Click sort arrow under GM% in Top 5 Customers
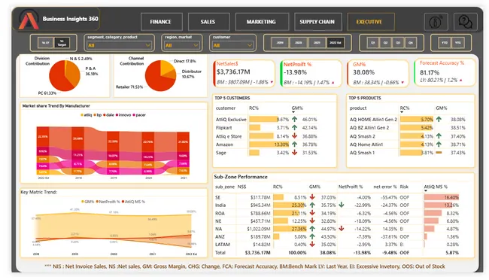 tap(293, 112)
